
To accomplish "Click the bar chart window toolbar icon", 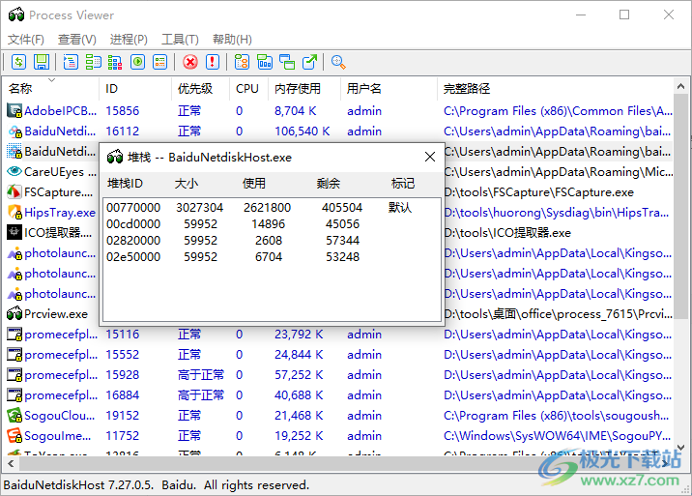I will point(265,62).
